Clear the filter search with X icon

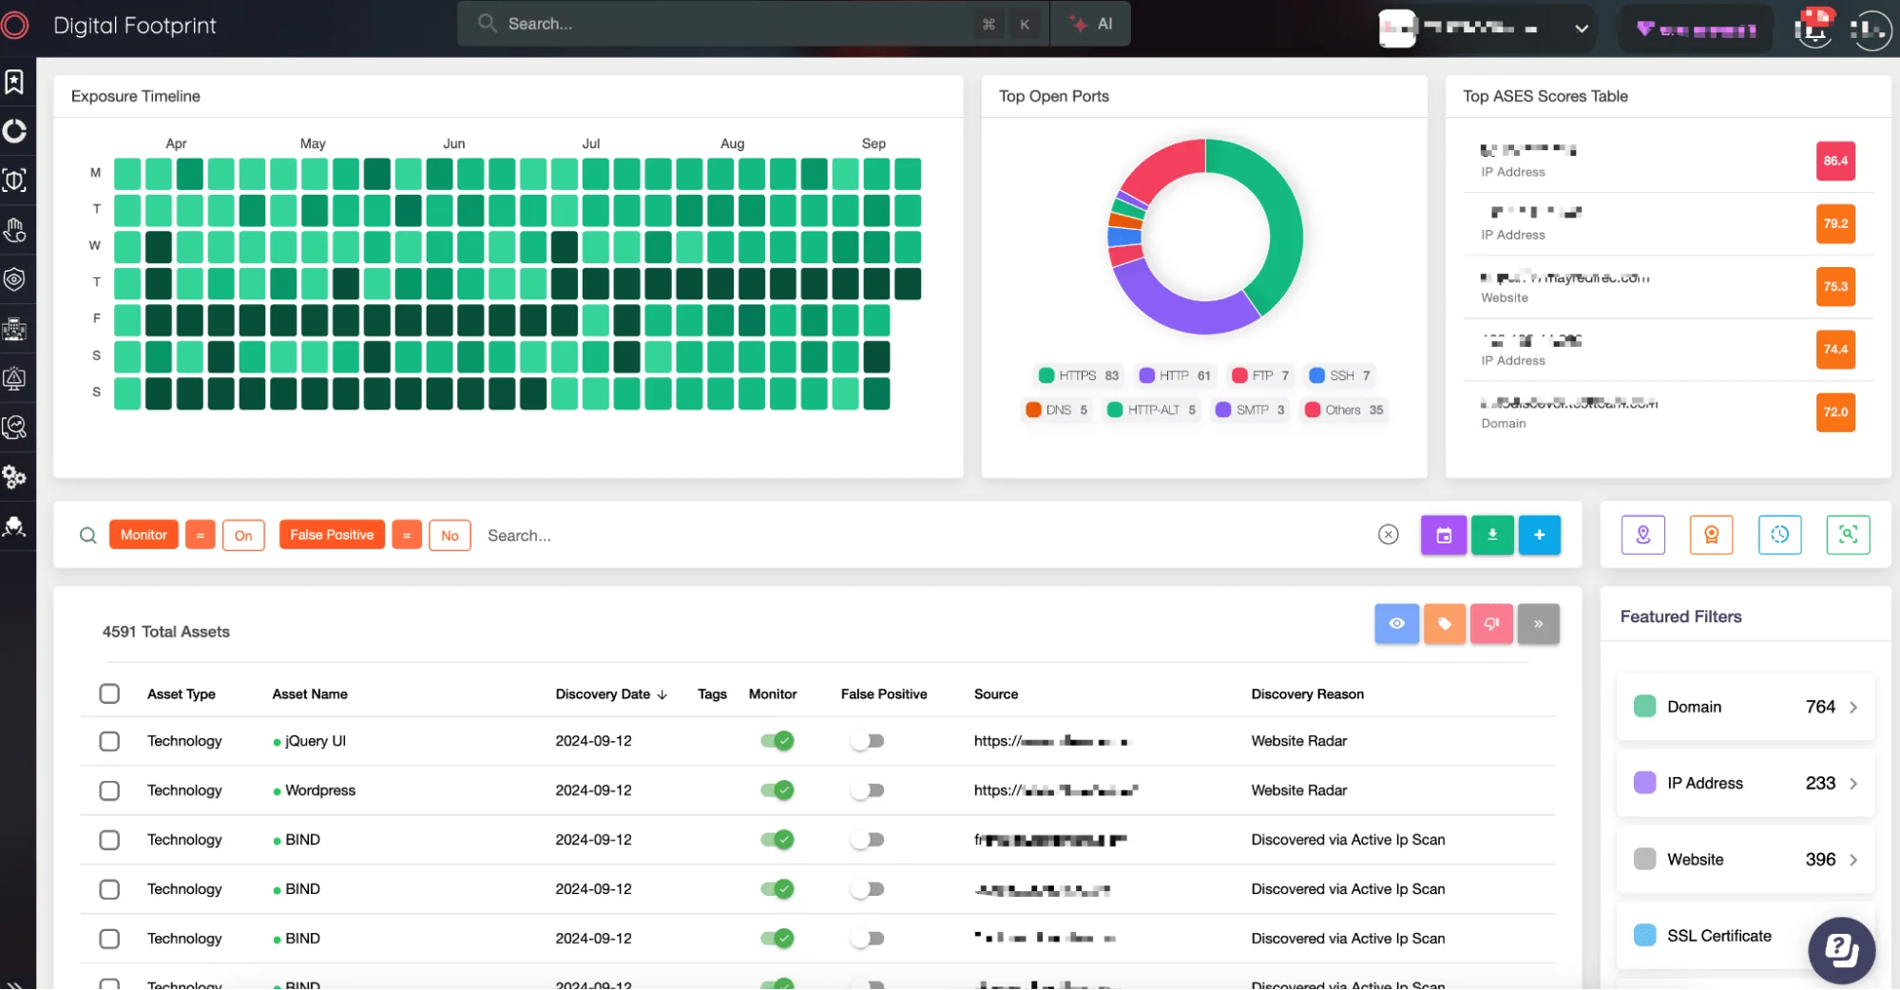click(x=1389, y=535)
